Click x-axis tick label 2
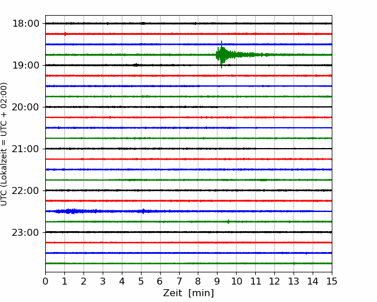Image resolution: width=377 pixels, height=302 pixels. [x=84, y=281]
